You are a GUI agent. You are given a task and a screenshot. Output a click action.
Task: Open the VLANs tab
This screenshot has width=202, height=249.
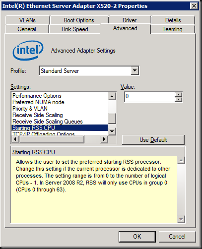click(27, 20)
